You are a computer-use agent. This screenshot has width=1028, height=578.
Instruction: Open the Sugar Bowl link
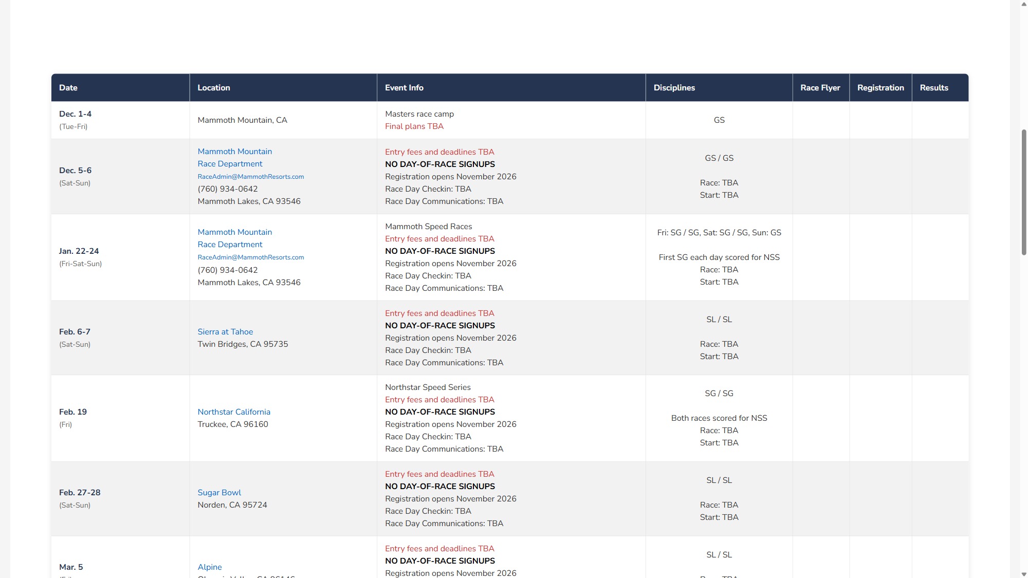pyautogui.click(x=219, y=493)
